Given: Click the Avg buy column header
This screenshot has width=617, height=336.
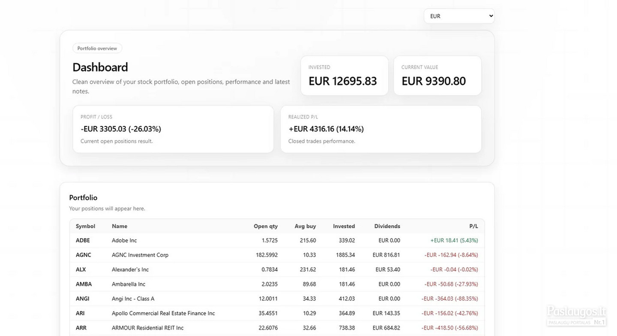Looking at the screenshot, I should [x=305, y=226].
